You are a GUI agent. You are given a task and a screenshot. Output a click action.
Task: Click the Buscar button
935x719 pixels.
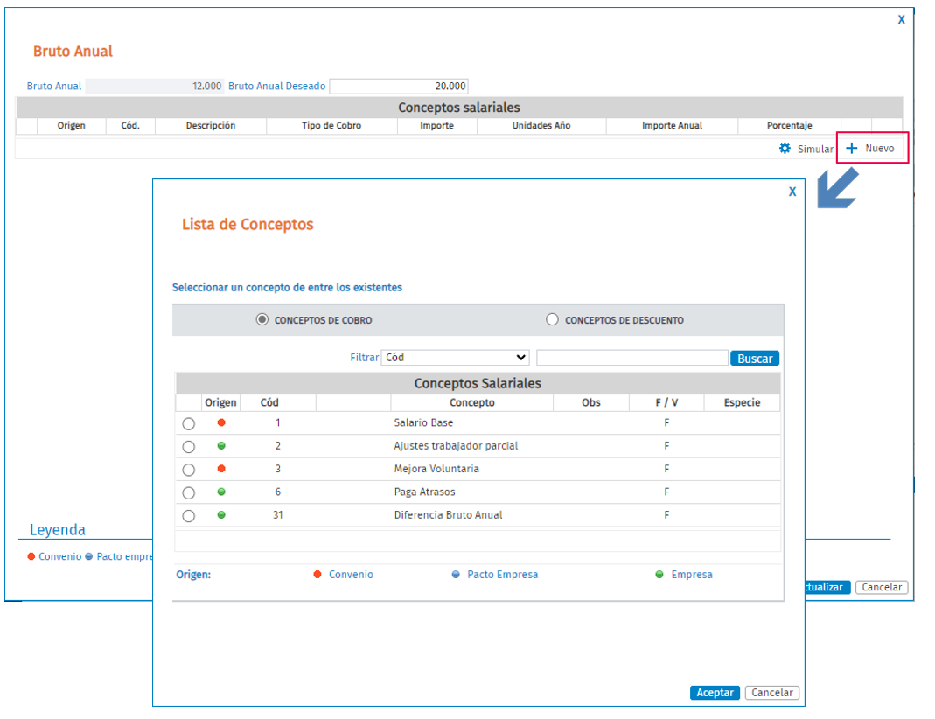(755, 359)
